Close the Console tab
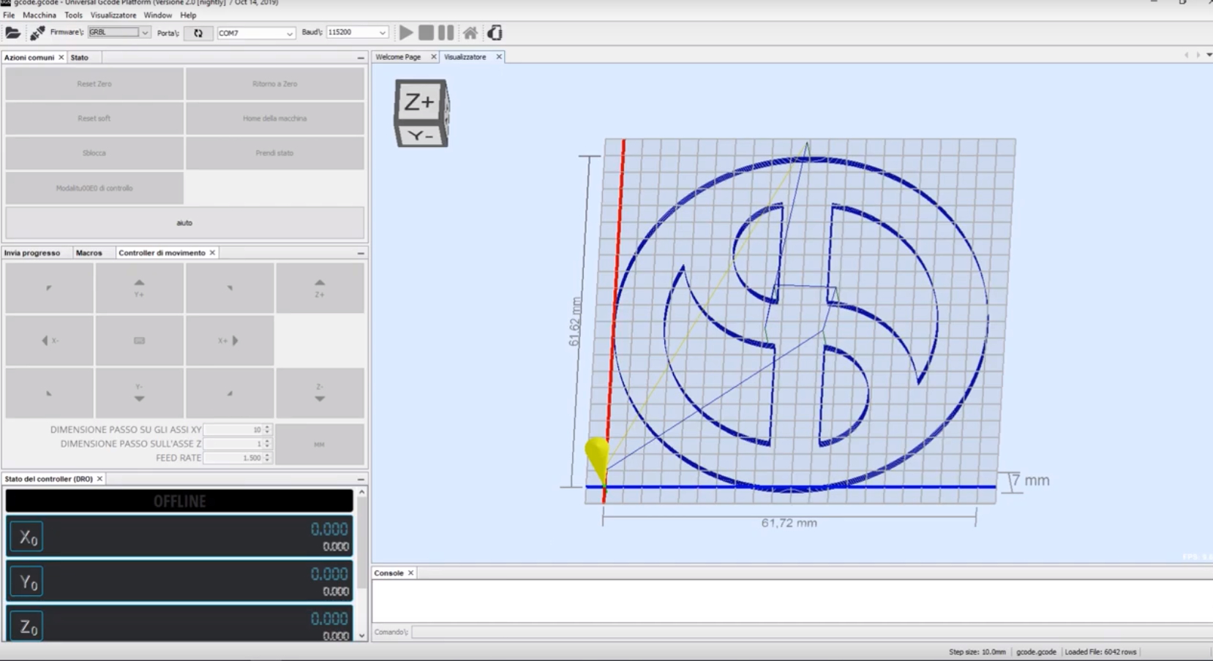Viewport: 1213px width, 661px height. [x=411, y=573]
